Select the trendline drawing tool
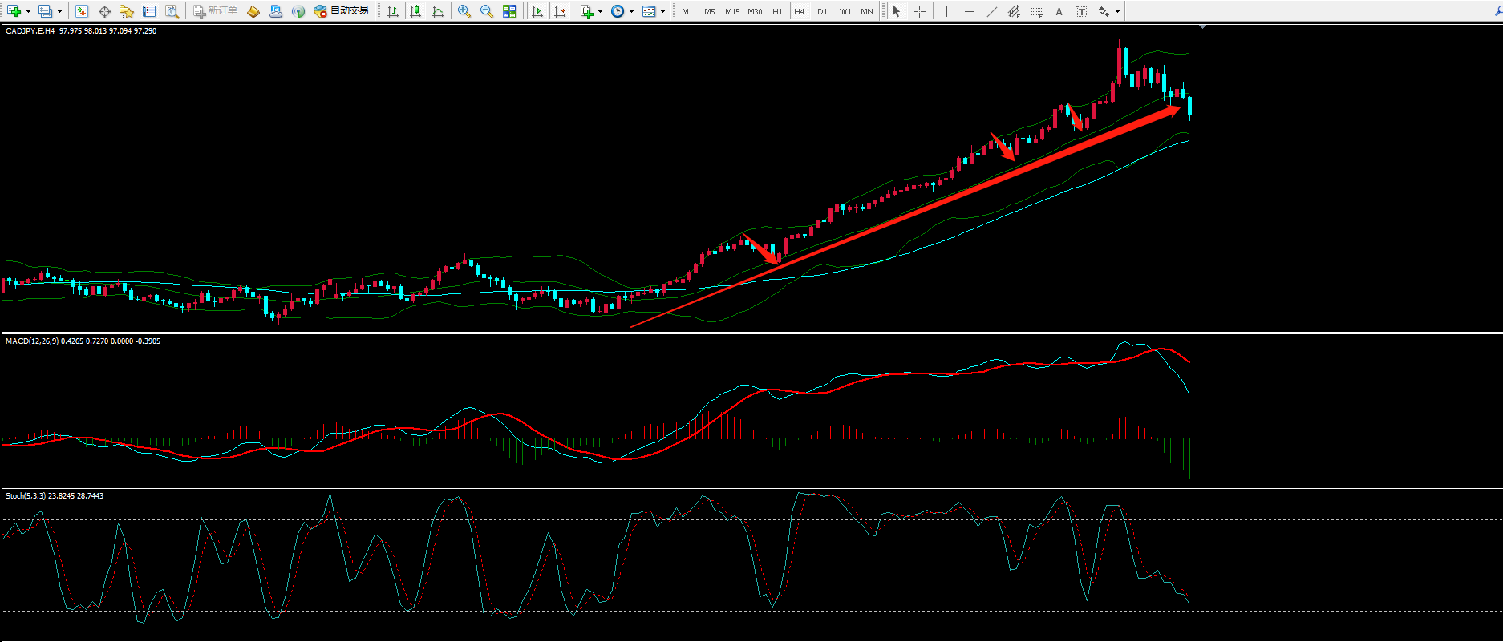Image resolution: width=1503 pixels, height=642 pixels. point(992,11)
